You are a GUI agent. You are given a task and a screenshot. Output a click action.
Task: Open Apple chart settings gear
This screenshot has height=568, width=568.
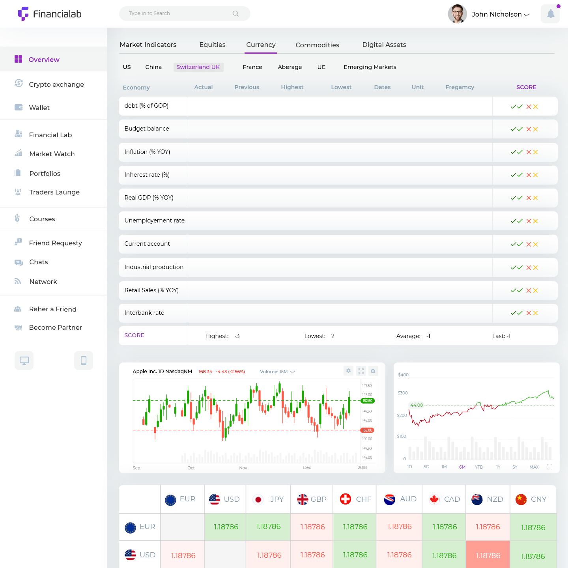348,371
